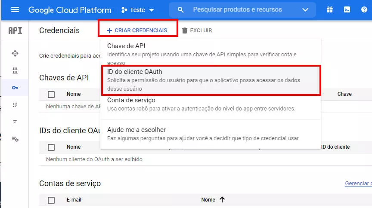Choose Ajude-me a escolher option
Viewport: 372px width, 208px height.
[211, 134]
